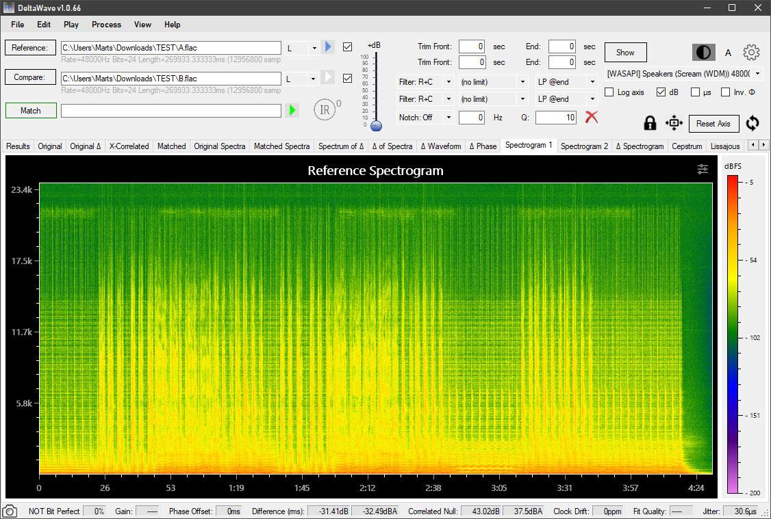Enable the Log axis checkbox
This screenshot has width=771, height=519.
[x=609, y=92]
